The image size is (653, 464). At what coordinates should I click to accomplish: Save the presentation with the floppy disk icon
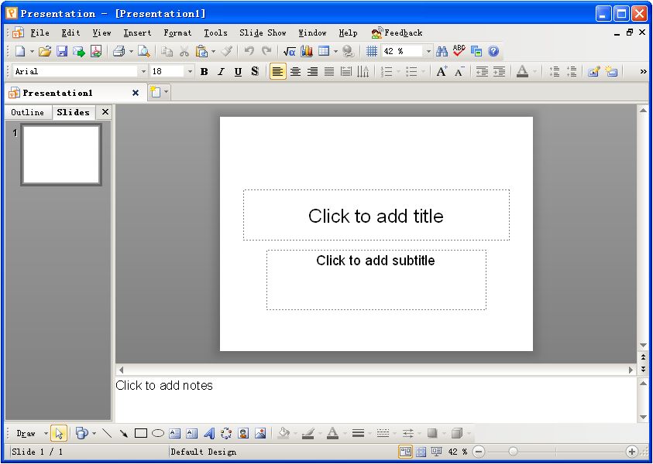point(62,51)
